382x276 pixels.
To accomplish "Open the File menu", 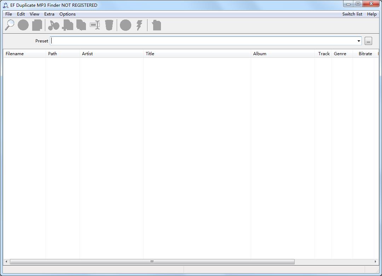I will tap(8, 14).
